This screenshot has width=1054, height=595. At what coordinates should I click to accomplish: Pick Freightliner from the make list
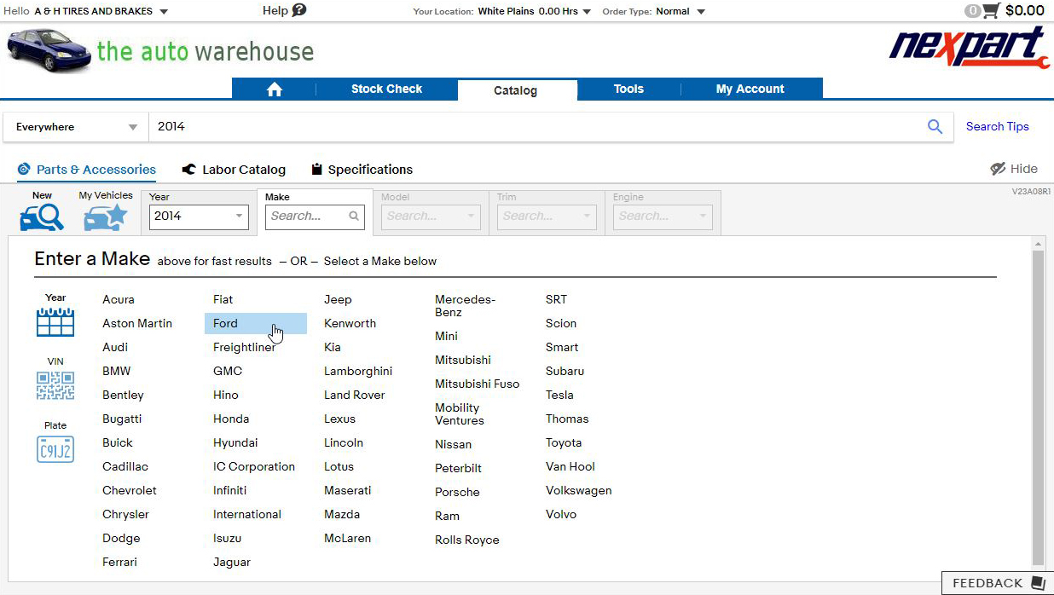tap(245, 347)
